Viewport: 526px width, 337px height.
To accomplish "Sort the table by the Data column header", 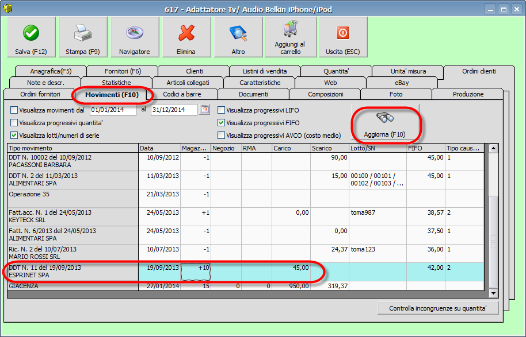I will coord(159,148).
